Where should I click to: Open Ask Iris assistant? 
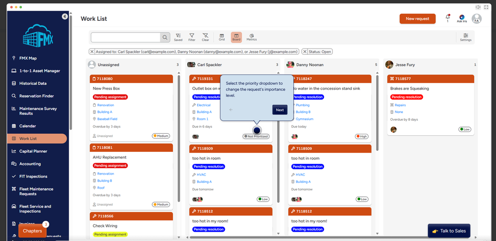(x=462, y=19)
